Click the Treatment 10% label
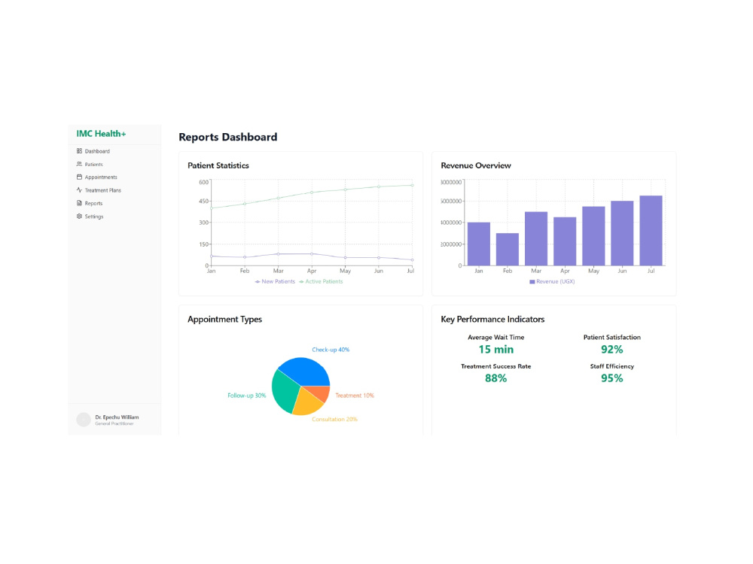 click(x=355, y=396)
